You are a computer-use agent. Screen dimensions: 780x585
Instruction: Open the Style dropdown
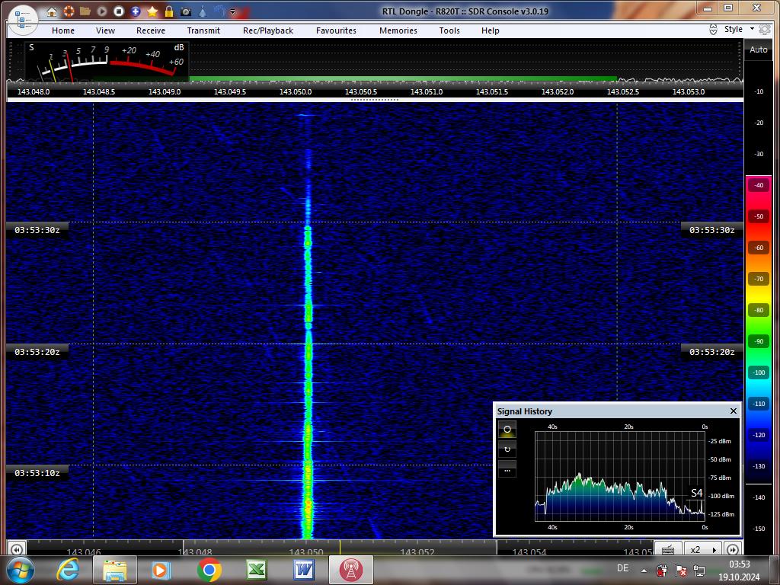(739, 30)
